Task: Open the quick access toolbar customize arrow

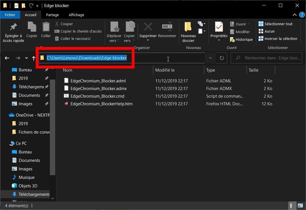Action: (37, 6)
